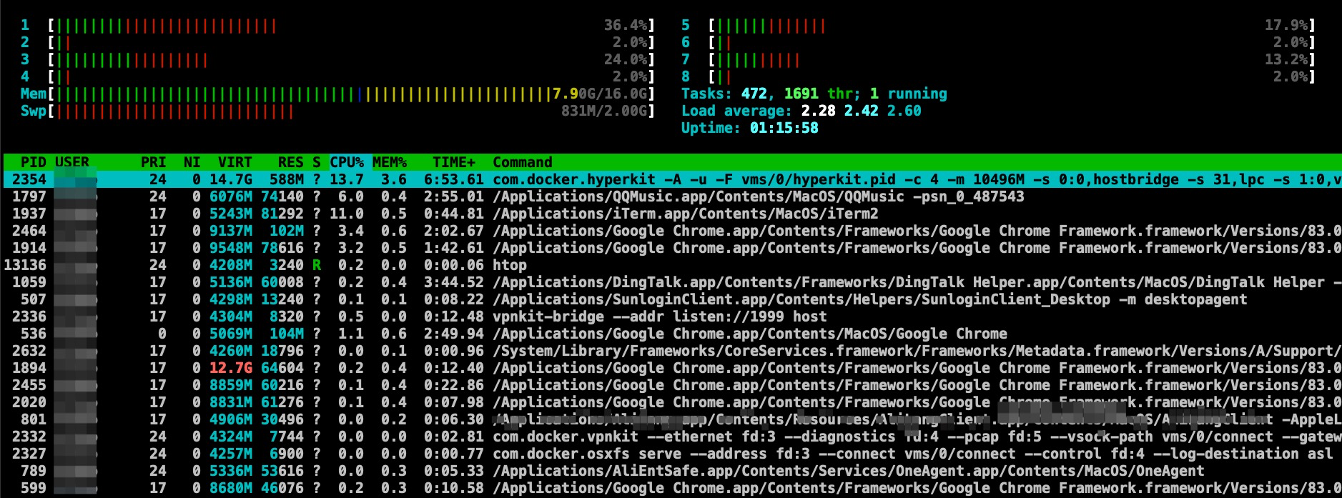Sort by the PRI column header
The image size is (1342, 498).
pos(153,162)
